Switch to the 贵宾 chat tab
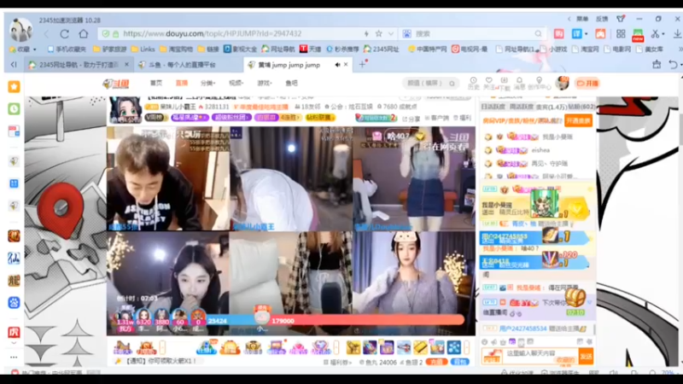683x384 pixels. [x=551, y=107]
